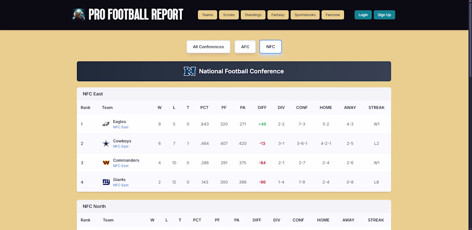Click the NFC shield logo in banner
The image size is (472, 230).
point(190,71)
